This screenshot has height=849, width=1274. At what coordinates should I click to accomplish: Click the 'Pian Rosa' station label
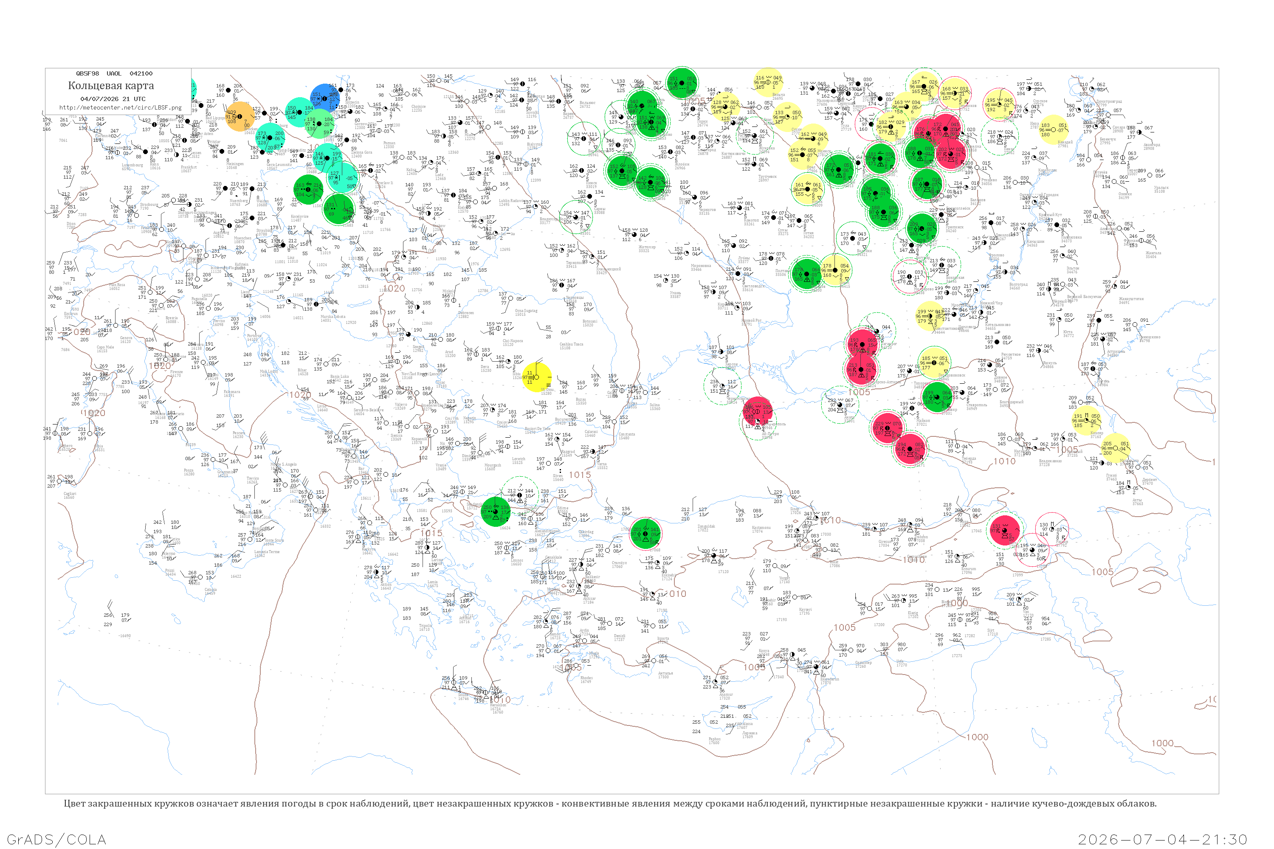point(117,285)
